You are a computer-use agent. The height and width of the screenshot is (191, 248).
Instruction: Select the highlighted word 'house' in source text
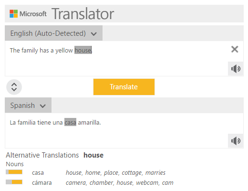83,50
